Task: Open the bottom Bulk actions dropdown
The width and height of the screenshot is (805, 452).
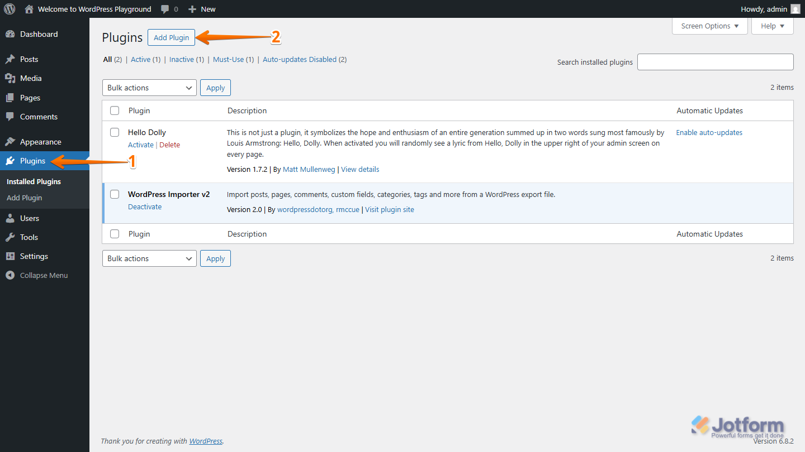Action: click(x=149, y=258)
